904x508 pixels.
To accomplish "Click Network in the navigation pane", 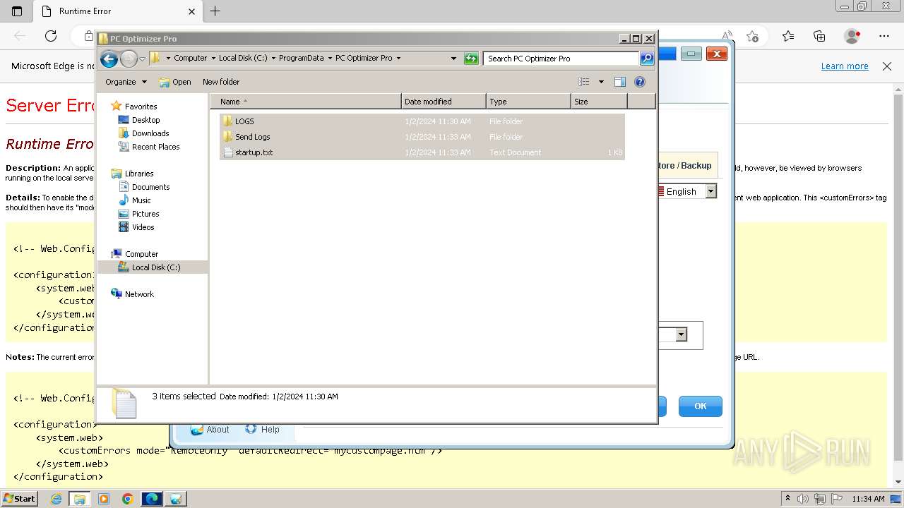I will (139, 294).
